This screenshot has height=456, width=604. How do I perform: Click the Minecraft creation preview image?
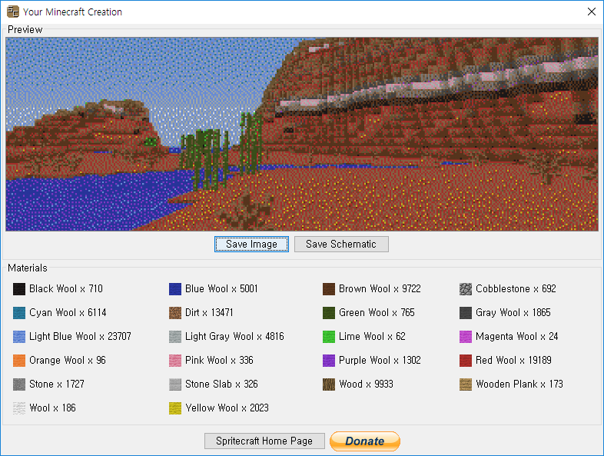click(302, 134)
